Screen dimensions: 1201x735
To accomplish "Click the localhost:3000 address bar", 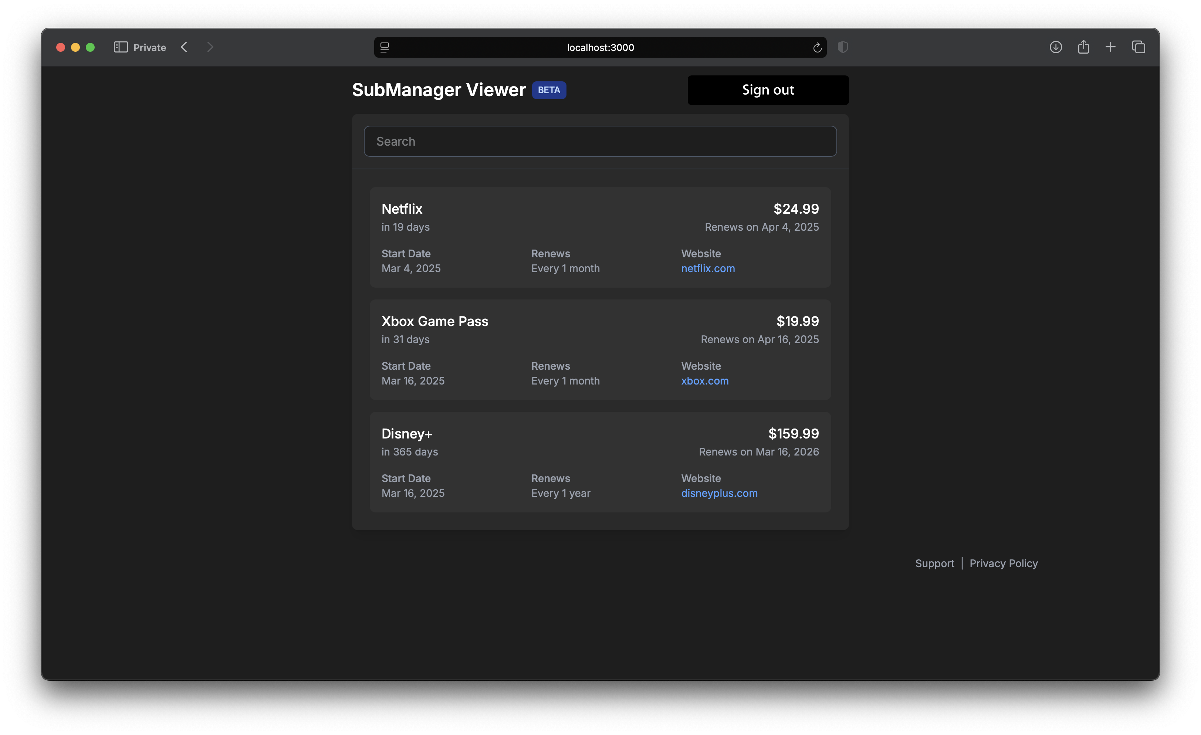I will (600, 47).
